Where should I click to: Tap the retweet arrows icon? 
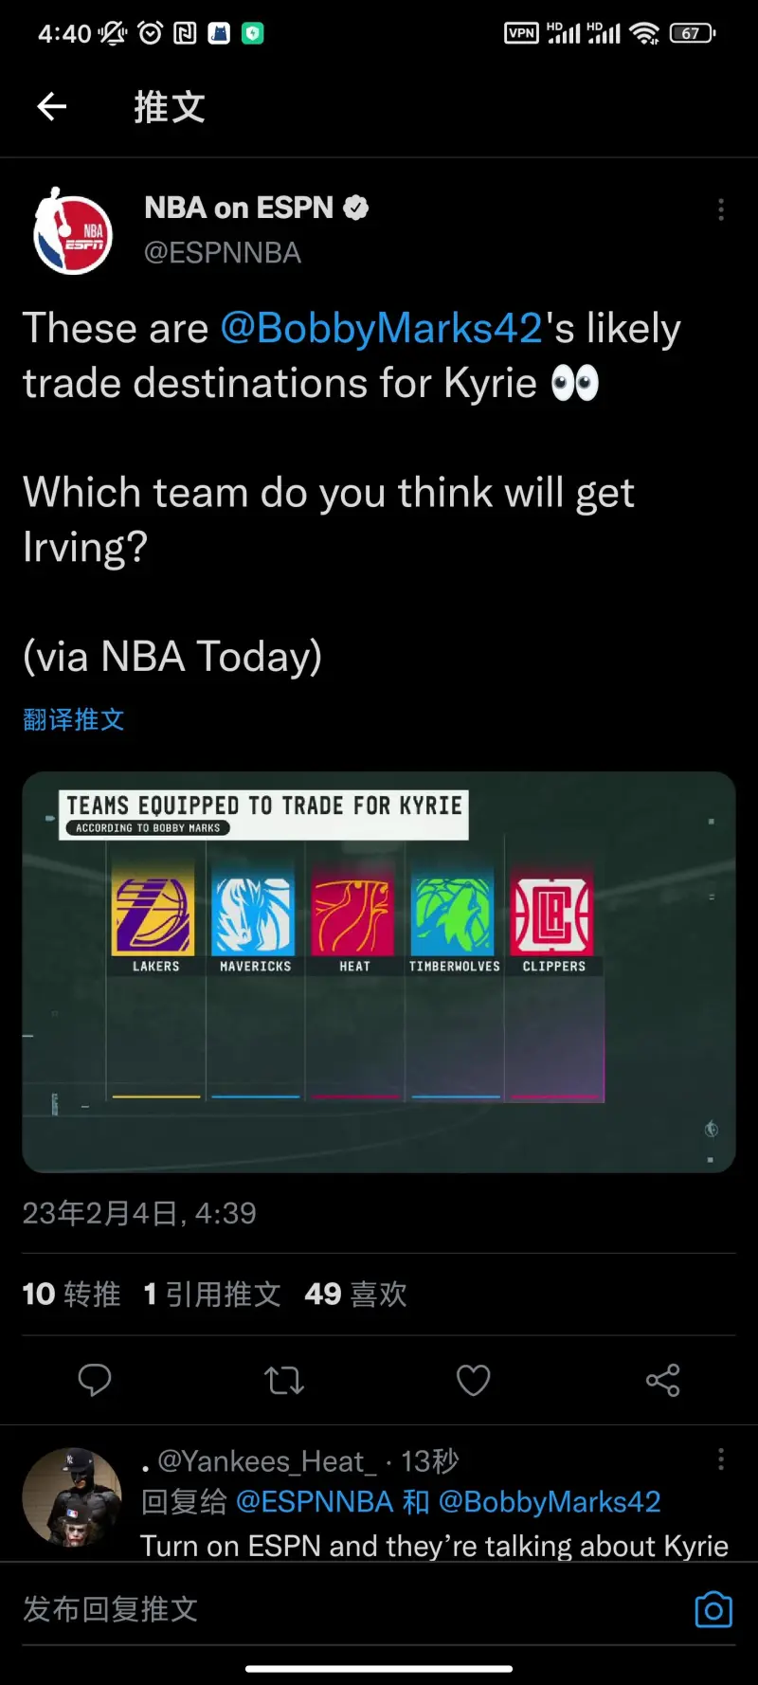tap(284, 1380)
